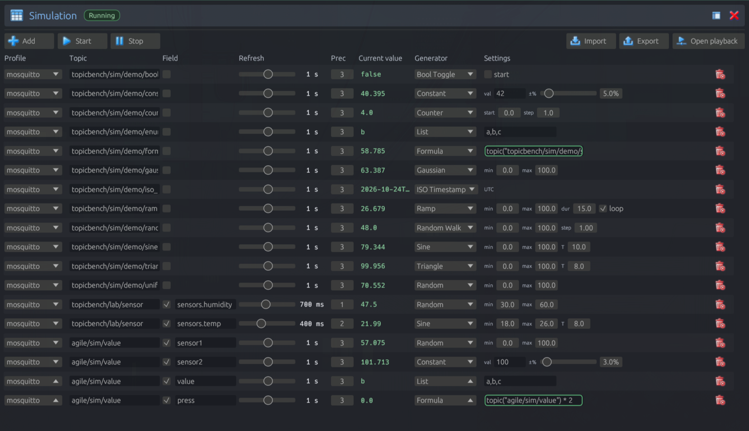Open the Bool Toggle generator dropdown
This screenshot has height=431, width=749.
[445, 74]
